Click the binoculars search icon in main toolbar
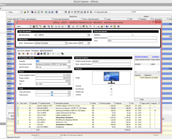 pos(32,12)
